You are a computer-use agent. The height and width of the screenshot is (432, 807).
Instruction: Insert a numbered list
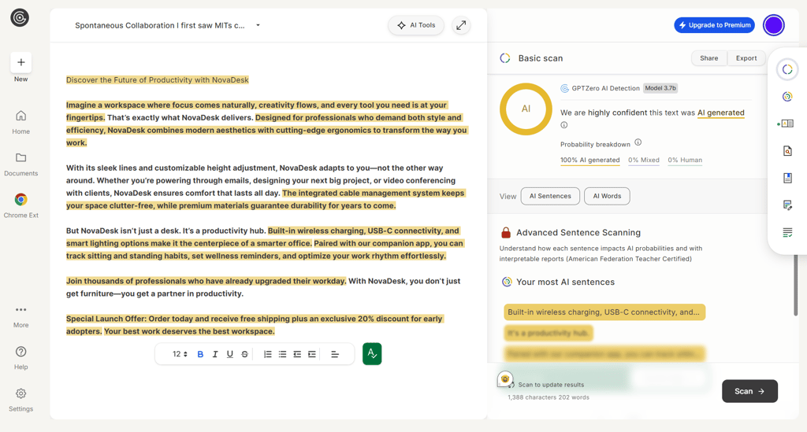point(268,354)
